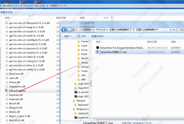Select EdrawMax 和谐补丁.exe shield icon
Viewport: 184px width, 124px height.
pyautogui.click(x=97, y=52)
